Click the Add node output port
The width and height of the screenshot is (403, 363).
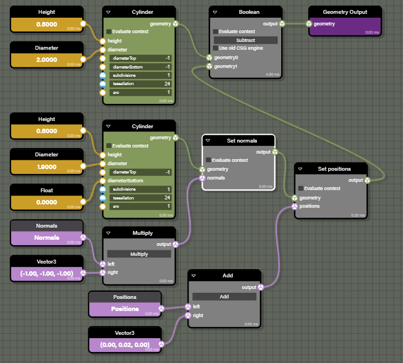click(261, 287)
